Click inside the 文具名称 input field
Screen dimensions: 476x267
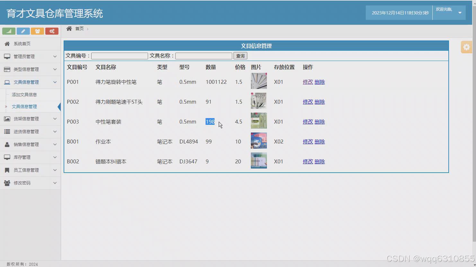tap(203, 56)
